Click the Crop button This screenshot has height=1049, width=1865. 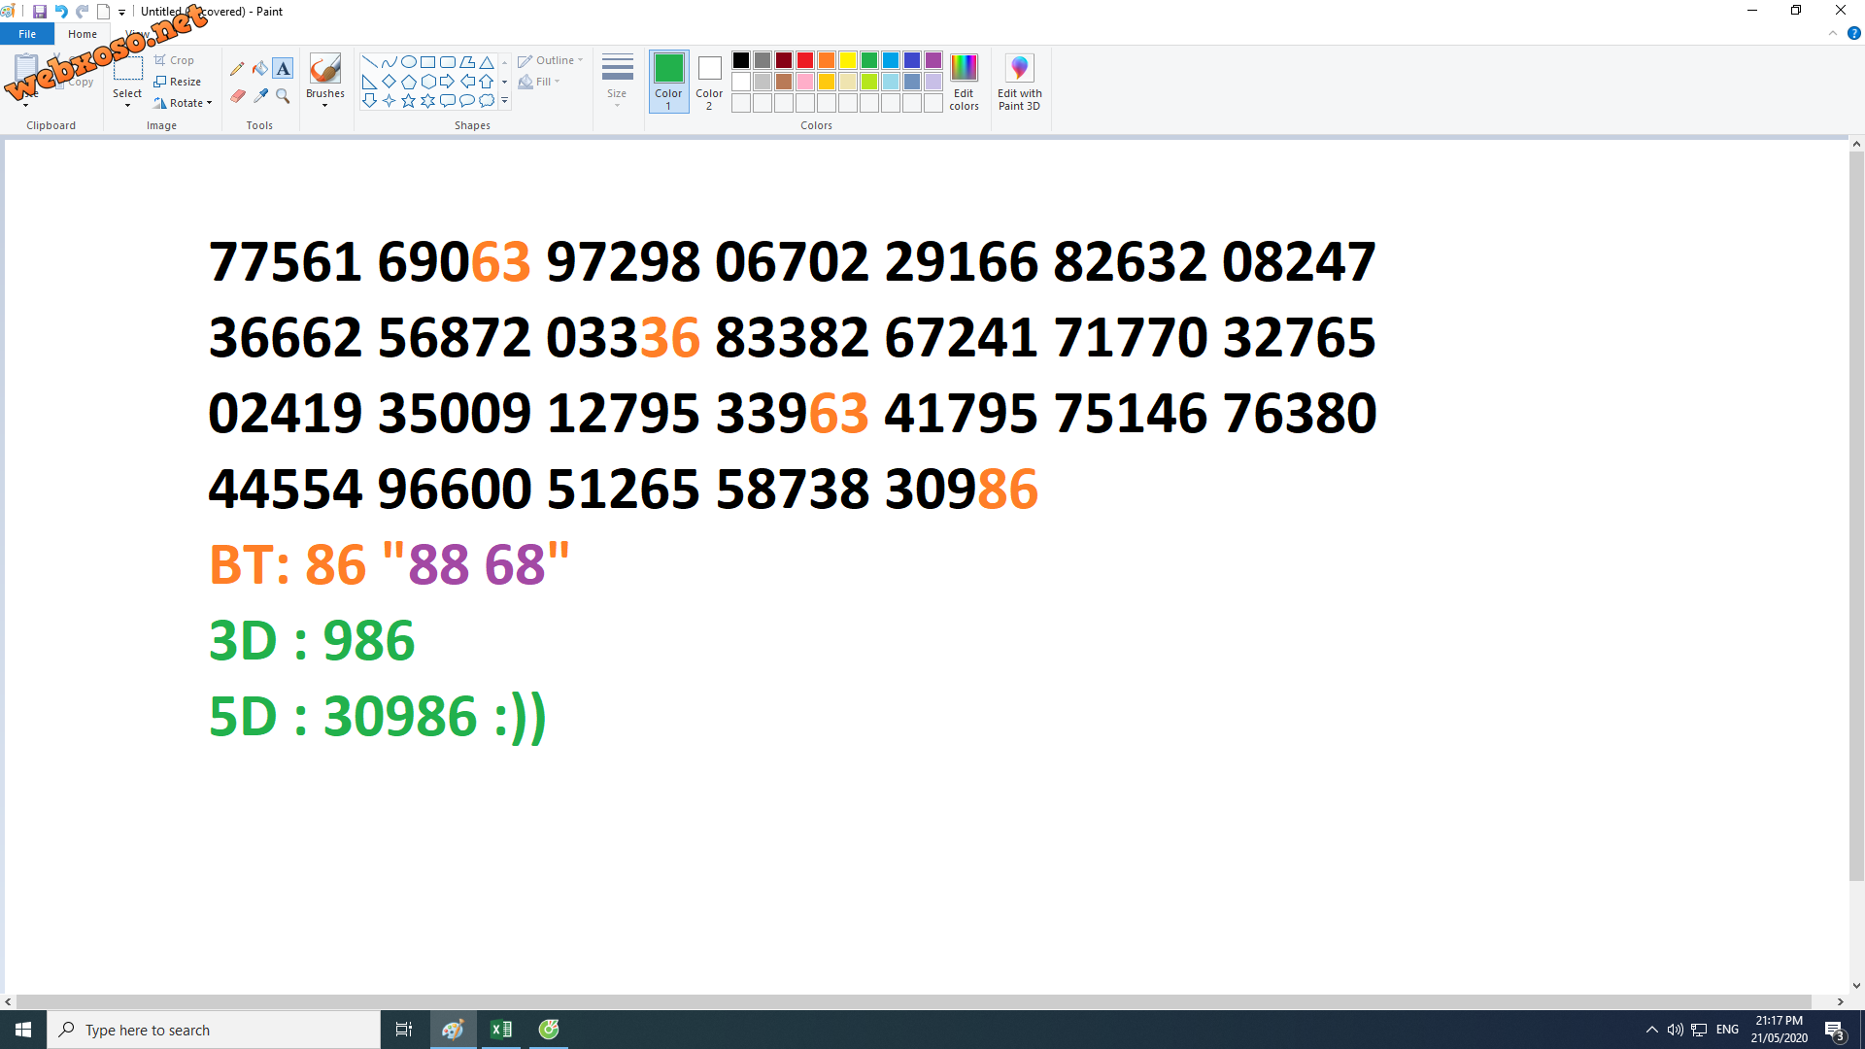point(175,60)
